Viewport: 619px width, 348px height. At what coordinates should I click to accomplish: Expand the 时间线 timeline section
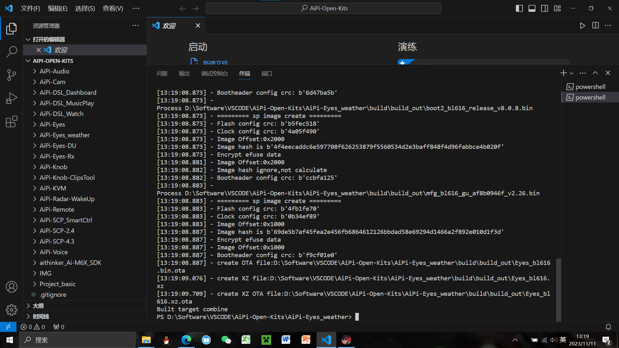(x=85, y=316)
